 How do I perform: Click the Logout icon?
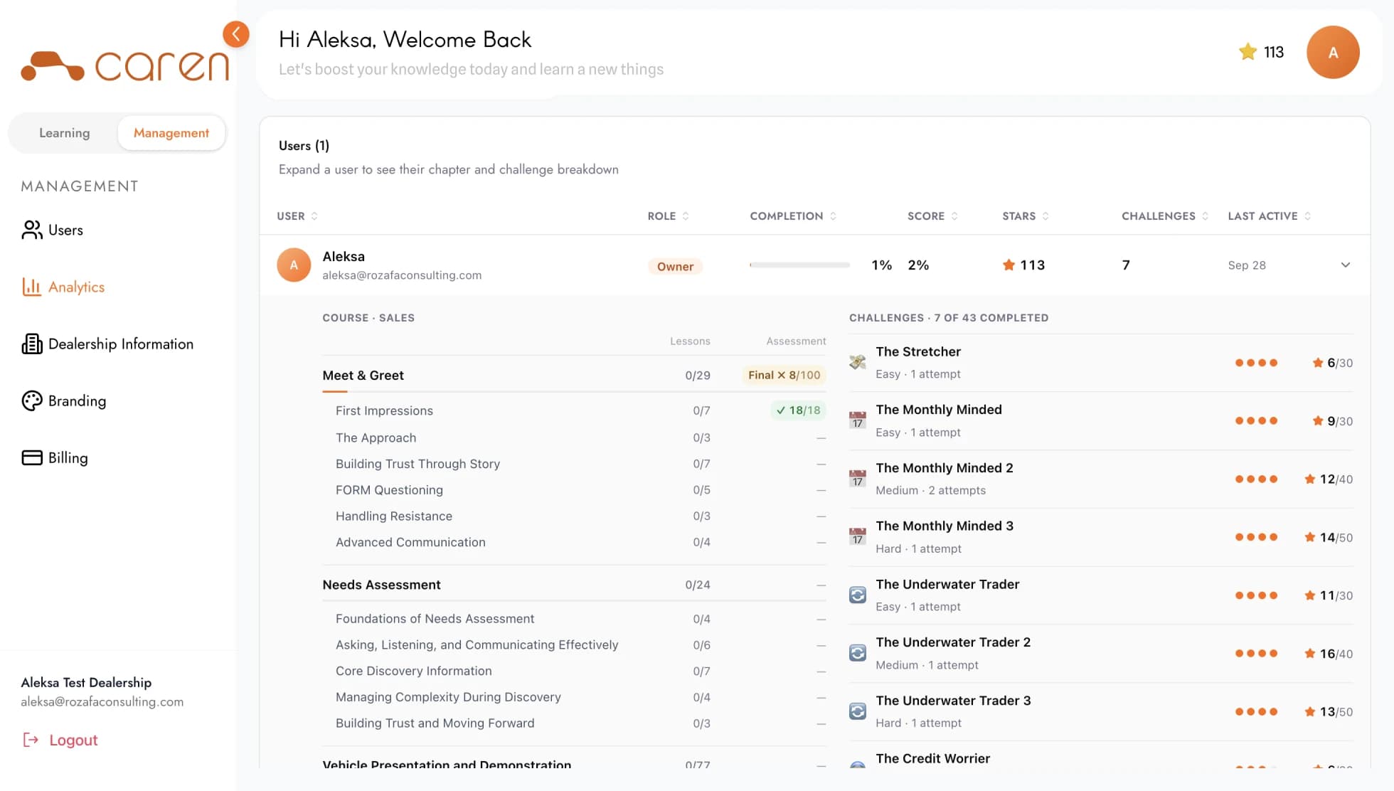[x=31, y=740]
